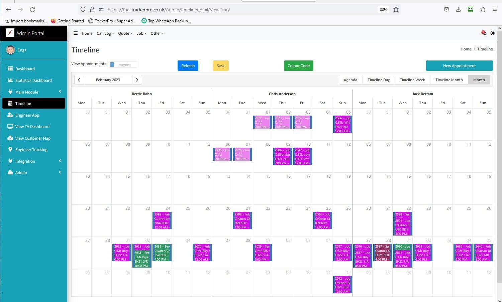Click the Statistics Dashboard chart icon
502x302 pixels.
click(x=10, y=80)
